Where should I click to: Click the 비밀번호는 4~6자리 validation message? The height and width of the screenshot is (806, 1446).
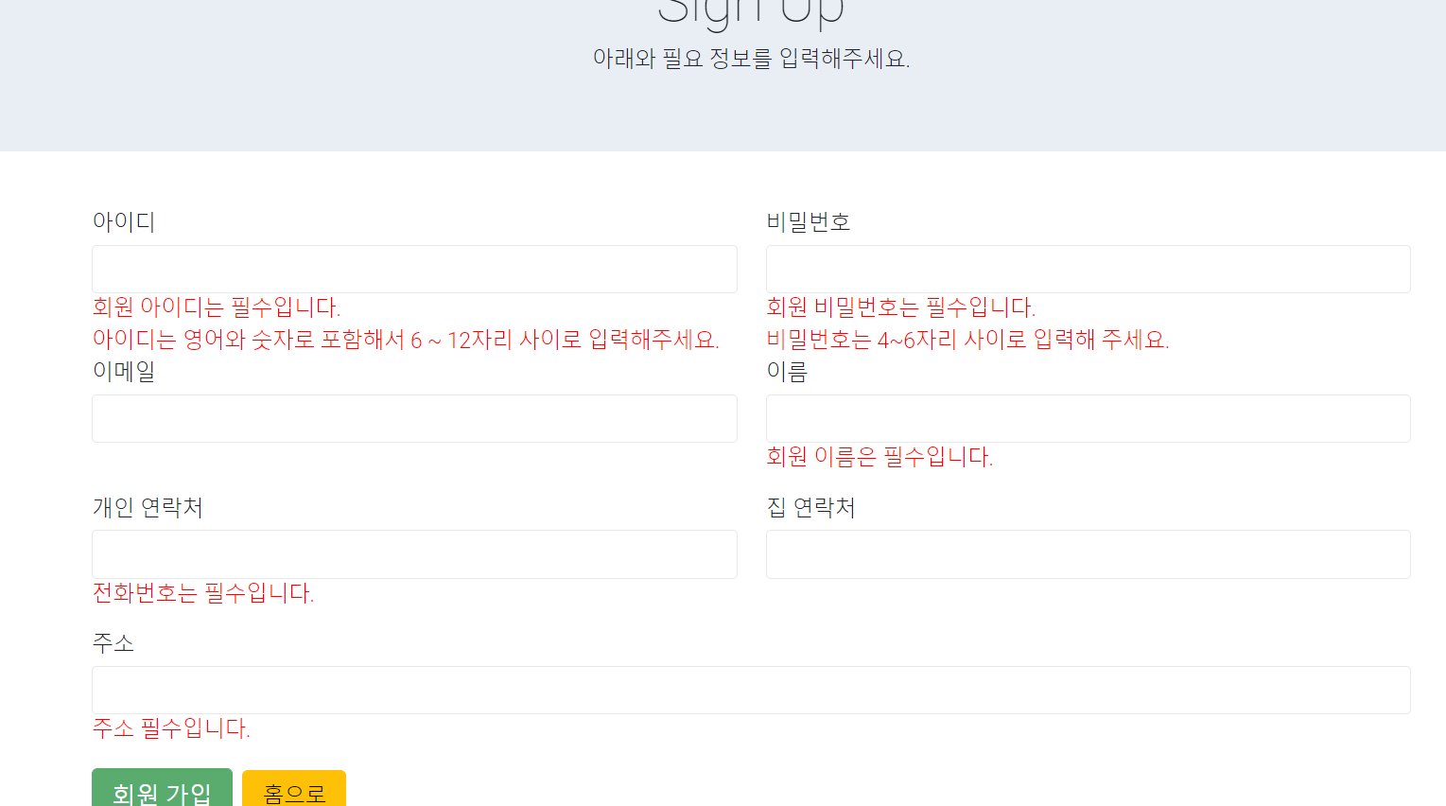click(969, 341)
